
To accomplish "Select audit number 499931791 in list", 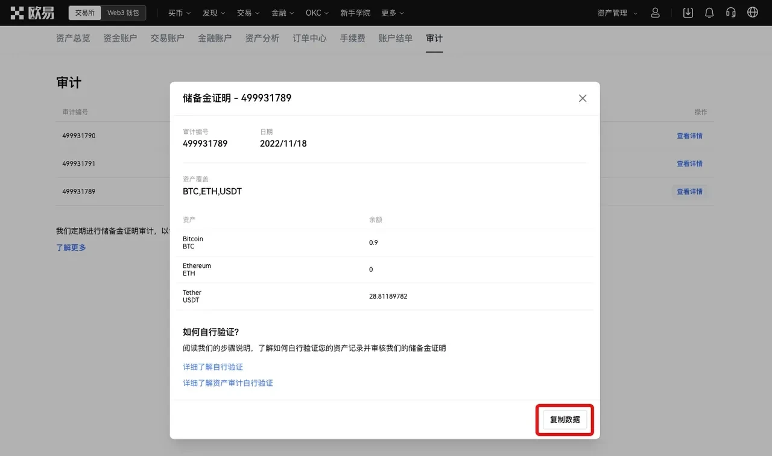I will (79, 163).
